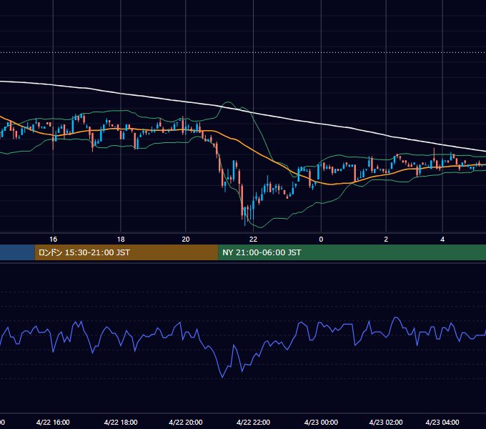486x429 pixels.
Task: Click the NY 21:00-06:00 JST session bar
Action: tap(352, 252)
